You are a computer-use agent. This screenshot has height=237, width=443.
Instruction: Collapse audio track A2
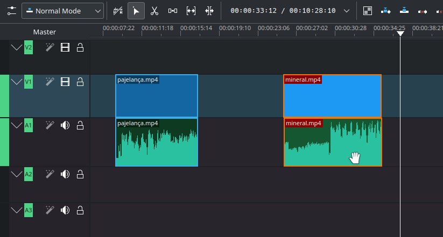tap(16, 174)
